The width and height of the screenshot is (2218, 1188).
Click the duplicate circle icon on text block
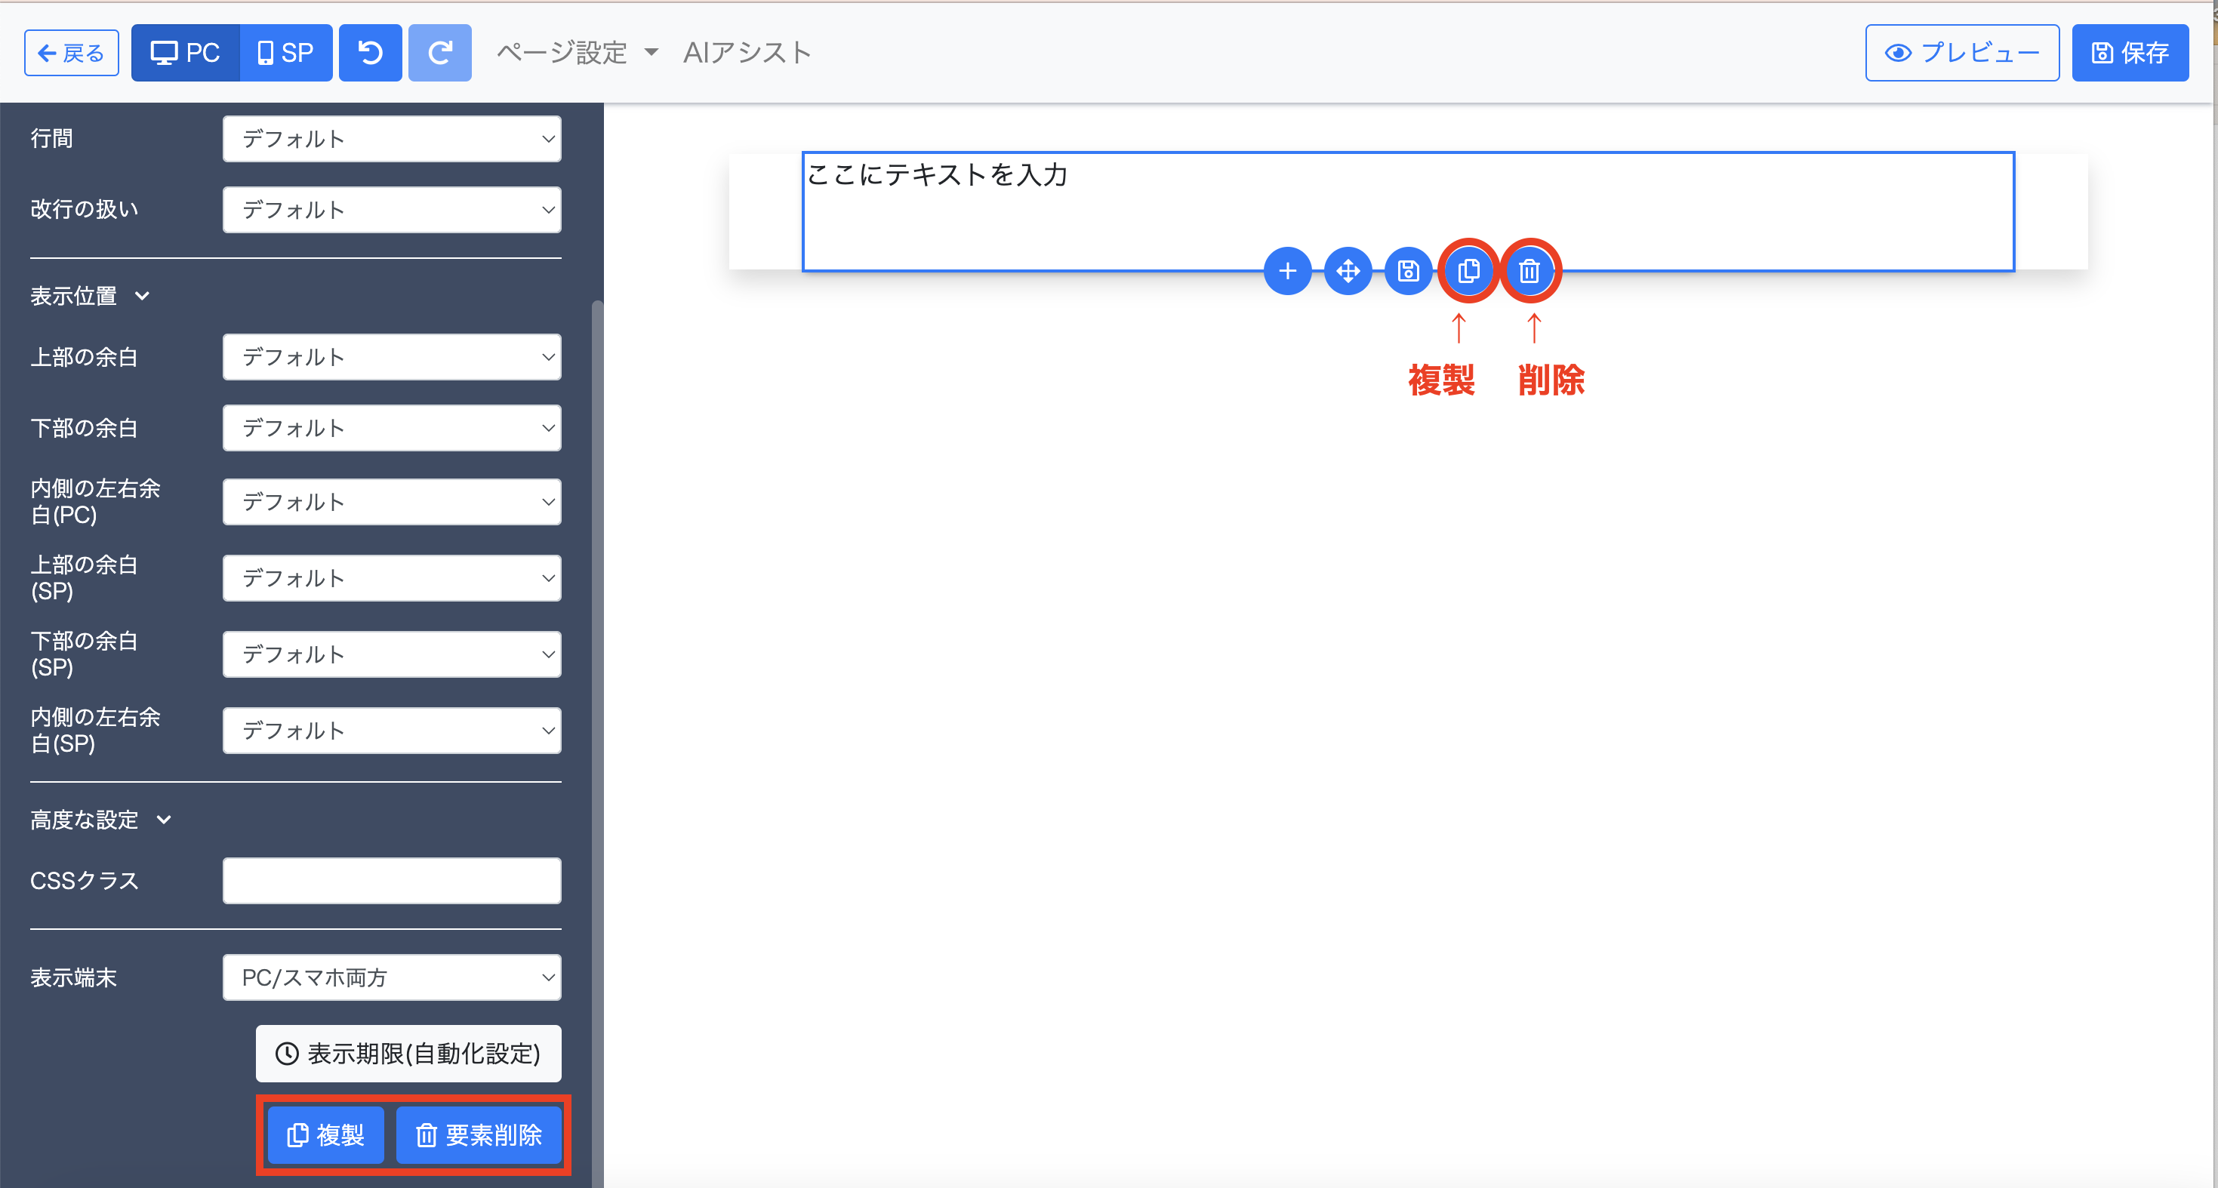pyautogui.click(x=1469, y=271)
